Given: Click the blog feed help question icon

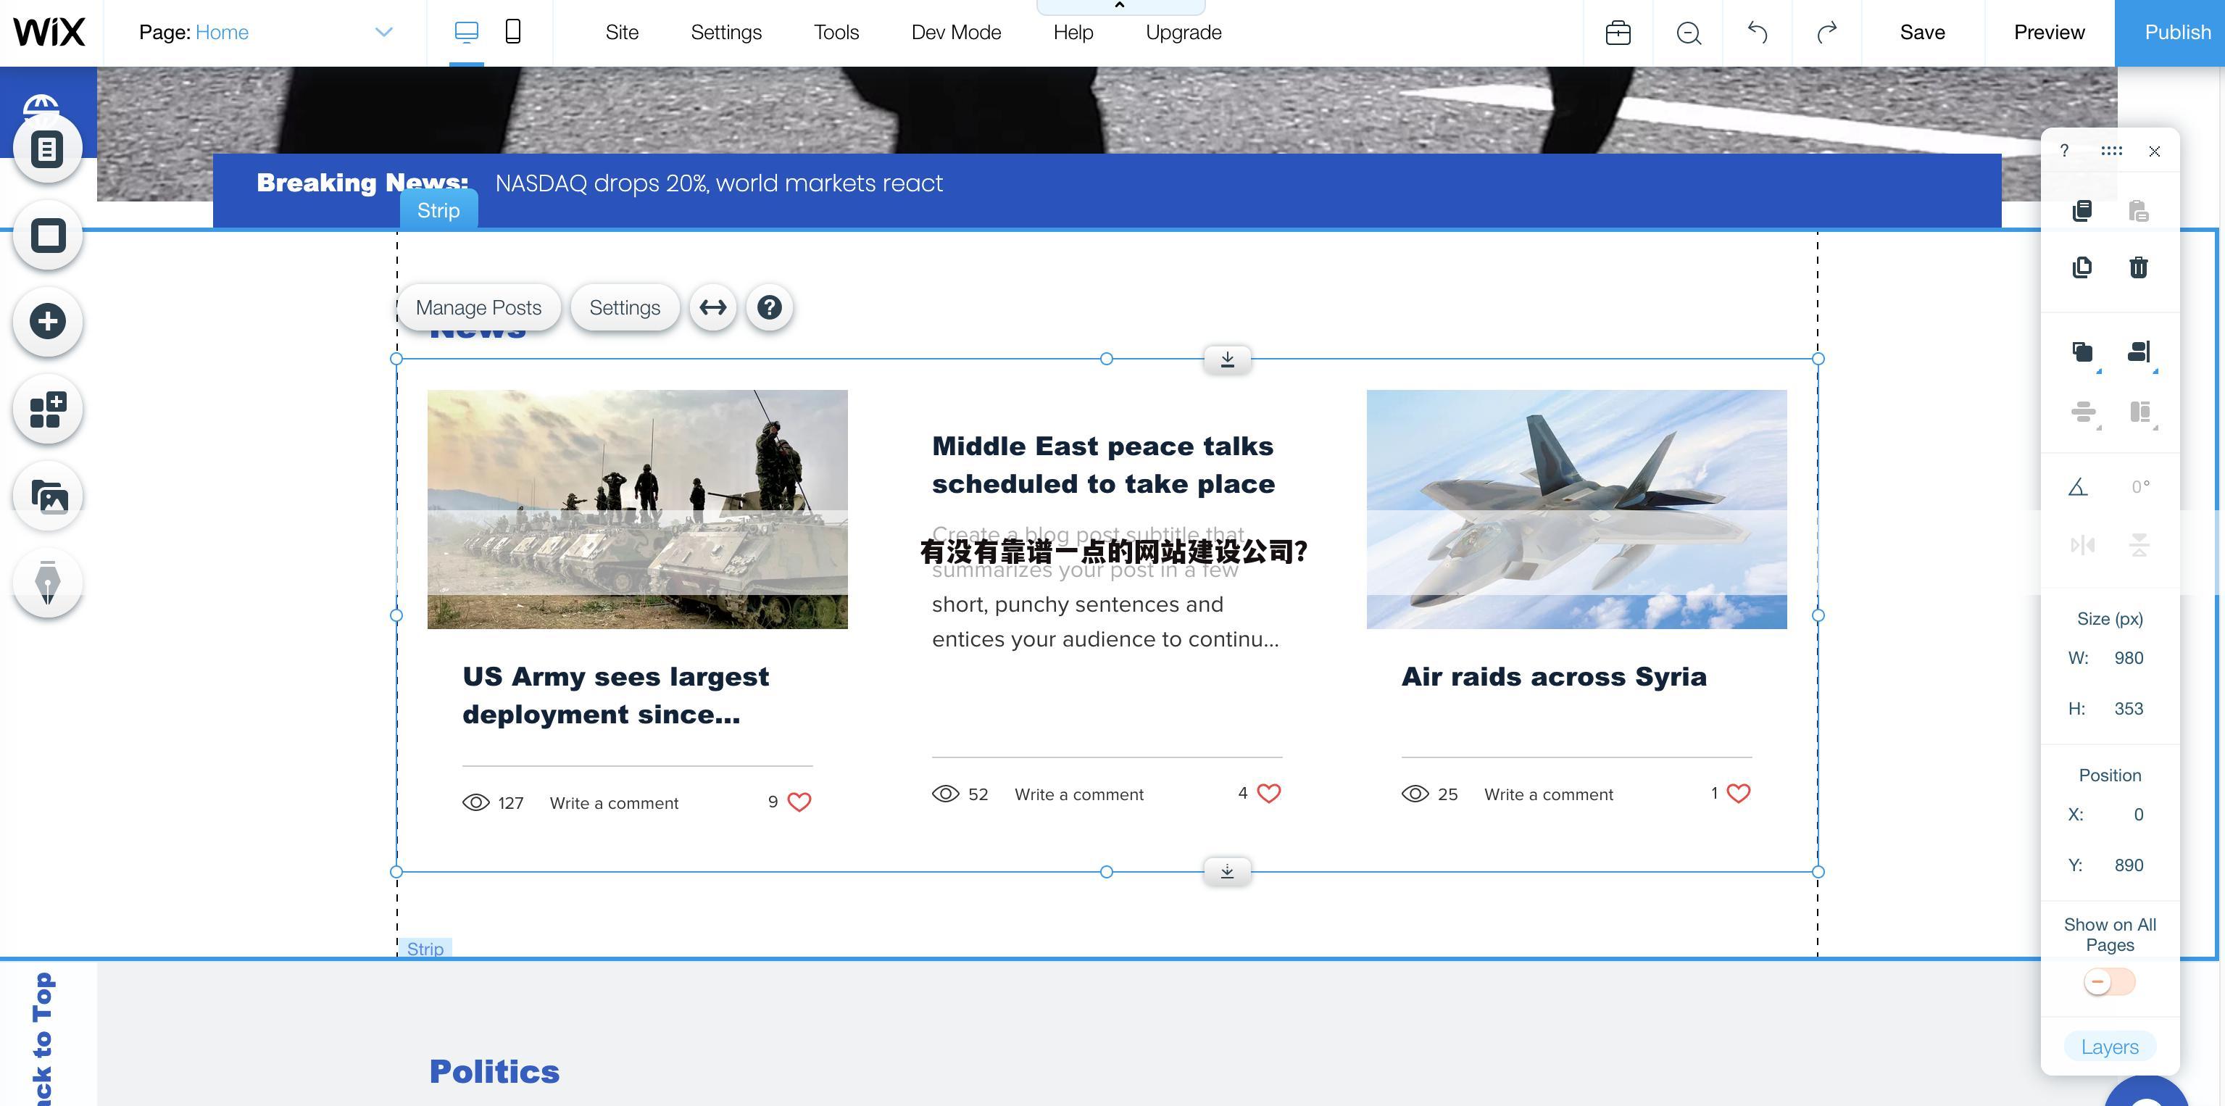Looking at the screenshot, I should [770, 307].
